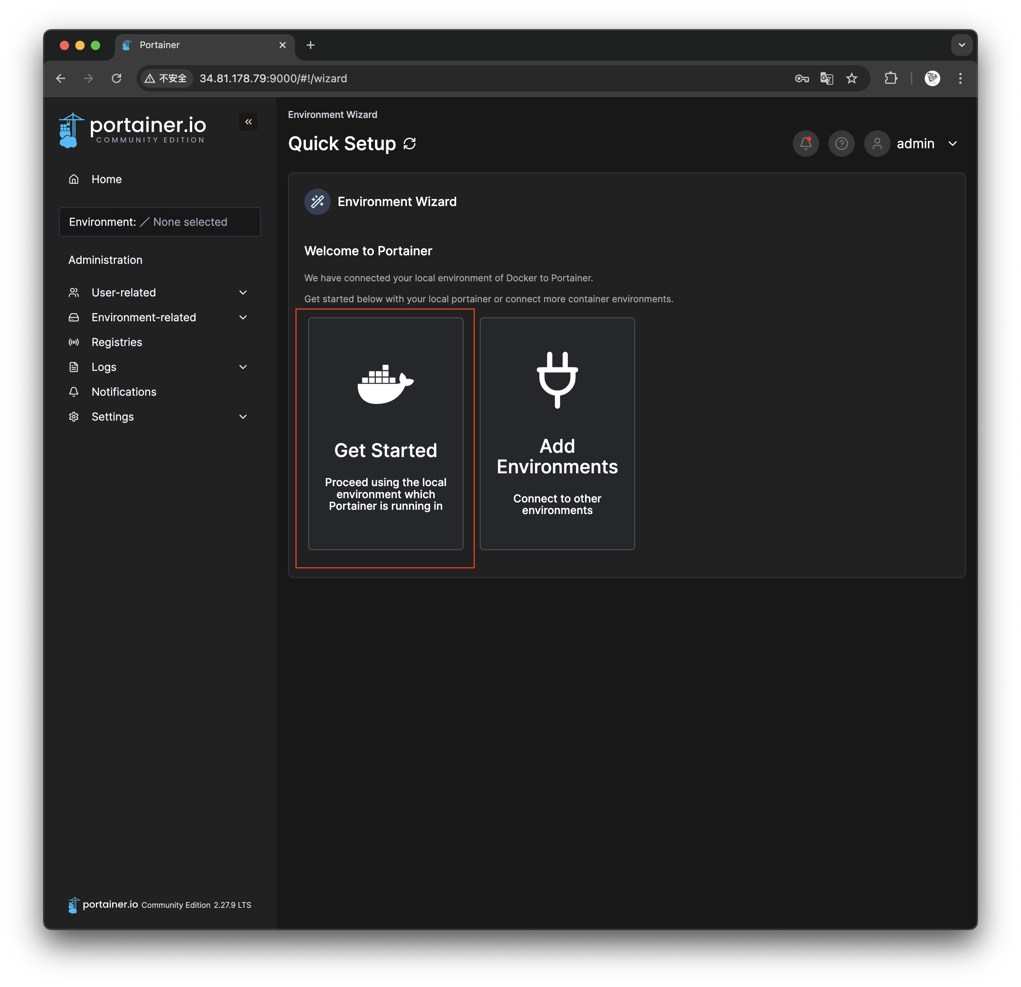Open the help question mark icon
1021x987 pixels.
pyautogui.click(x=841, y=143)
